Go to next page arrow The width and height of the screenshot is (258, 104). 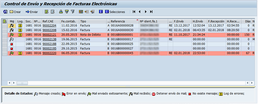click(146, 12)
